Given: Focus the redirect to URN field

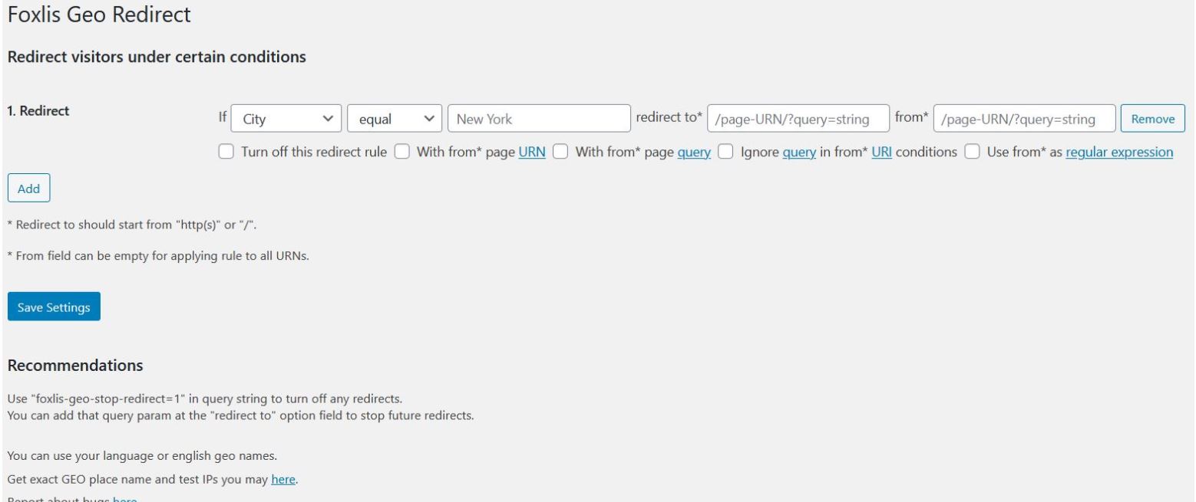Looking at the screenshot, I should pos(798,119).
